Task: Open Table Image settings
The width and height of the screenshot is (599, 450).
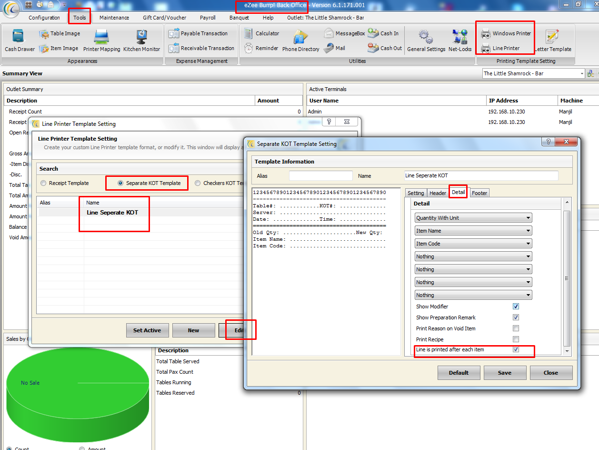Action: pos(59,33)
